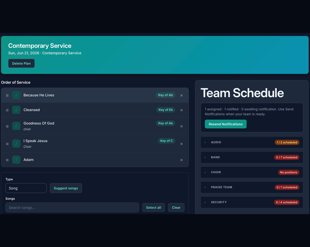Click the drag handle beside I Speak Jesus

tap(7, 144)
